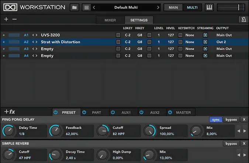Bypass the Ping Pong Delay

[231, 120]
